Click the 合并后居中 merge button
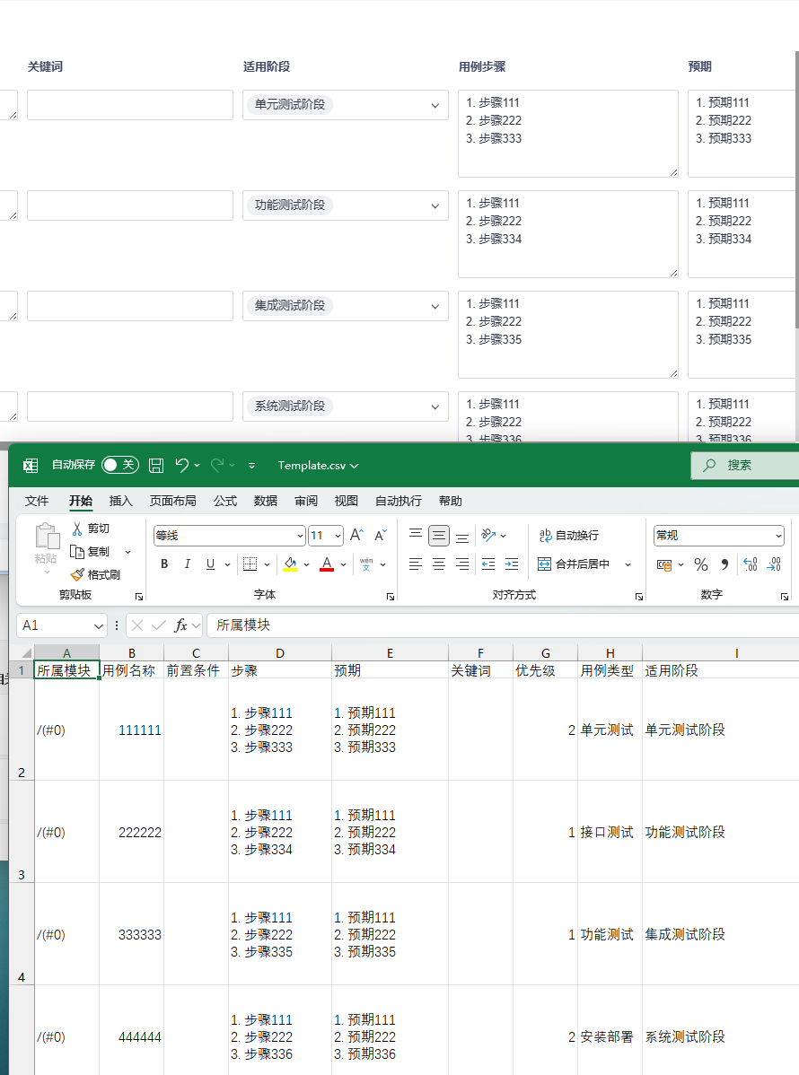This screenshot has width=799, height=1075. click(x=575, y=564)
